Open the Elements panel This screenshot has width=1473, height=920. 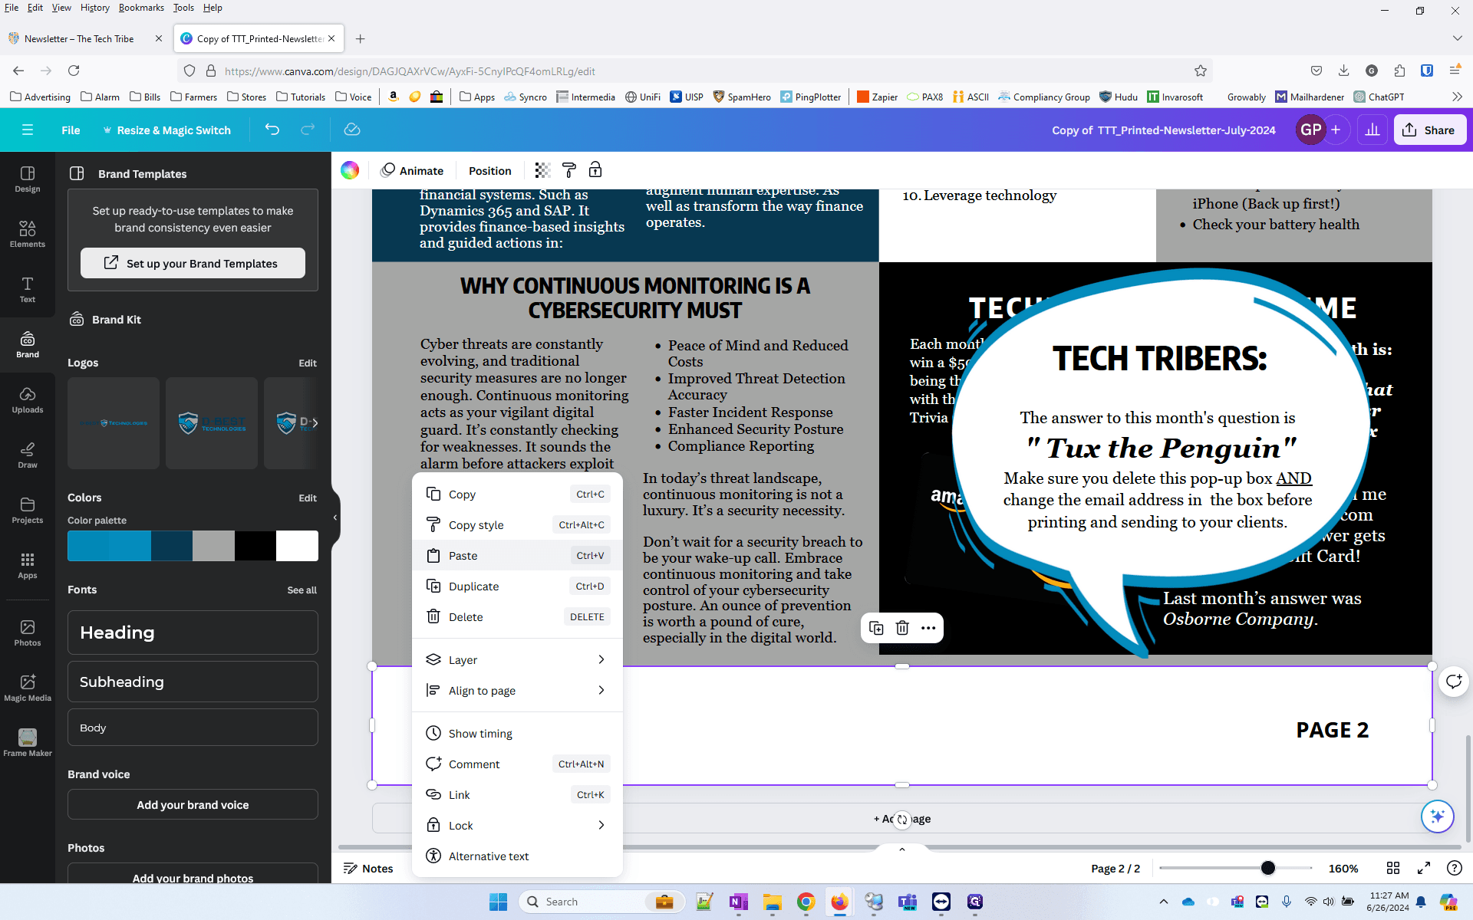click(28, 235)
